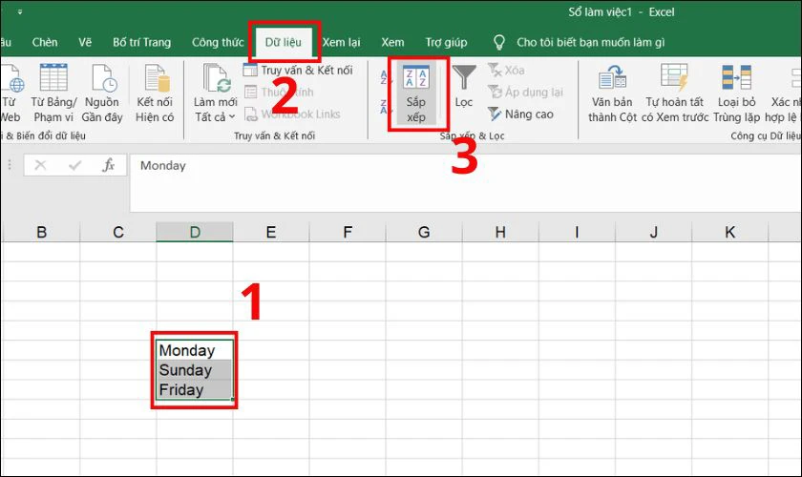Image resolution: width=802 pixels, height=477 pixels.
Task: Open the Trợ giúp tab
Action: pyautogui.click(x=446, y=42)
